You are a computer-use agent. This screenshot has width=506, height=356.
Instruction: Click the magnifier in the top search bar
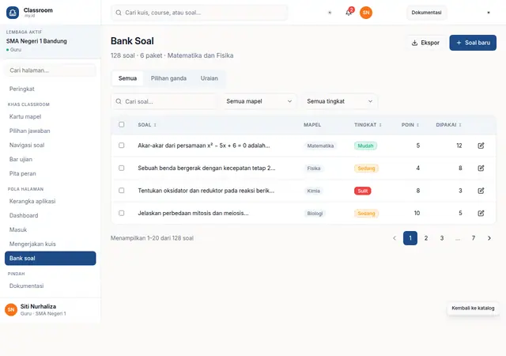(119, 13)
